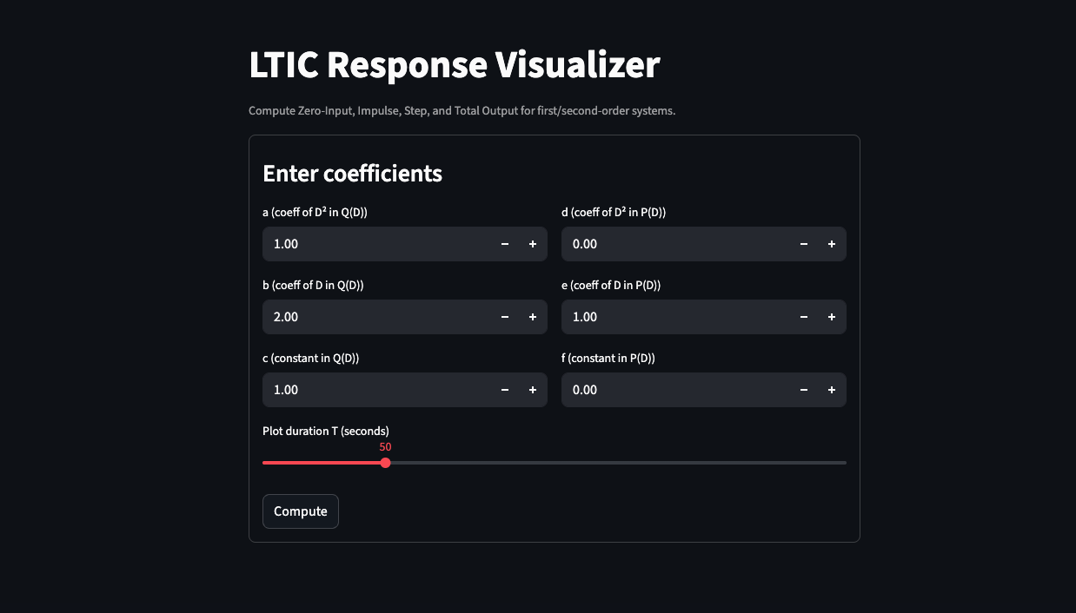The width and height of the screenshot is (1076, 613).
Task: Click the f constant in P(D) field
Action: [676, 390]
